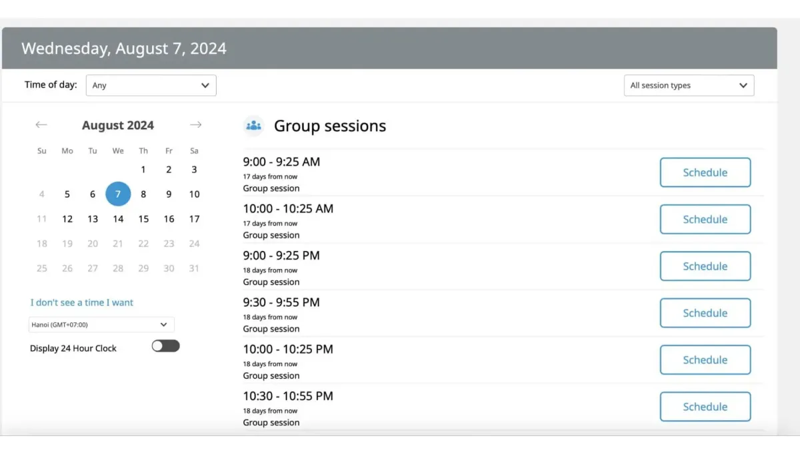Toggle the Display 24 Hour Clock switch

point(165,346)
